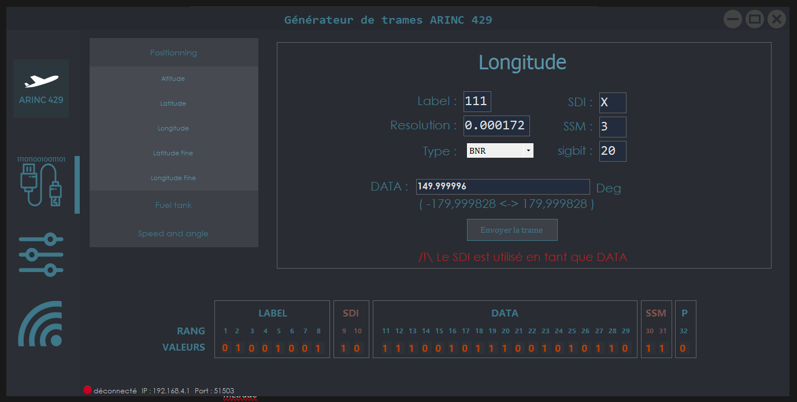Click the Deg unit label
The width and height of the screenshot is (797, 402).
pos(609,188)
